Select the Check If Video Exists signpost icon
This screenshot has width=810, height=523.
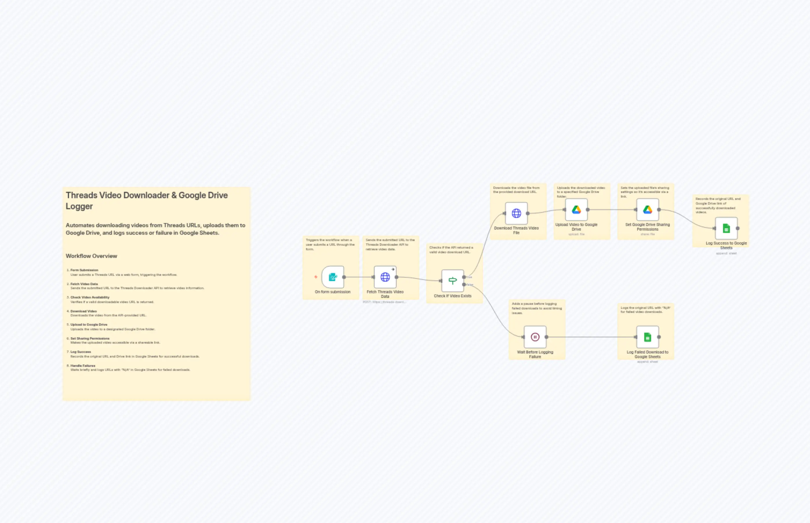tap(453, 280)
